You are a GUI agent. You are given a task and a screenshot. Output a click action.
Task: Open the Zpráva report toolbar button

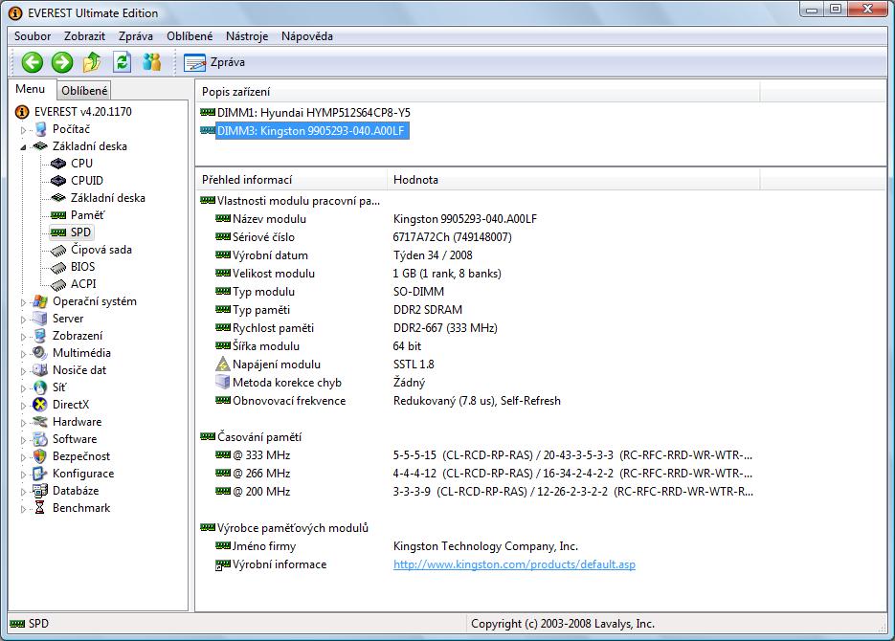[x=214, y=62]
